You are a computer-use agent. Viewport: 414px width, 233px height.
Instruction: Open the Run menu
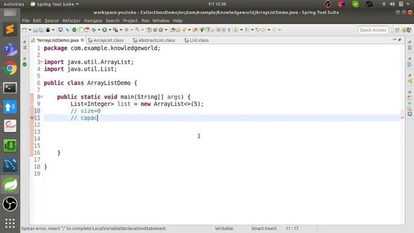[x=145, y=21]
